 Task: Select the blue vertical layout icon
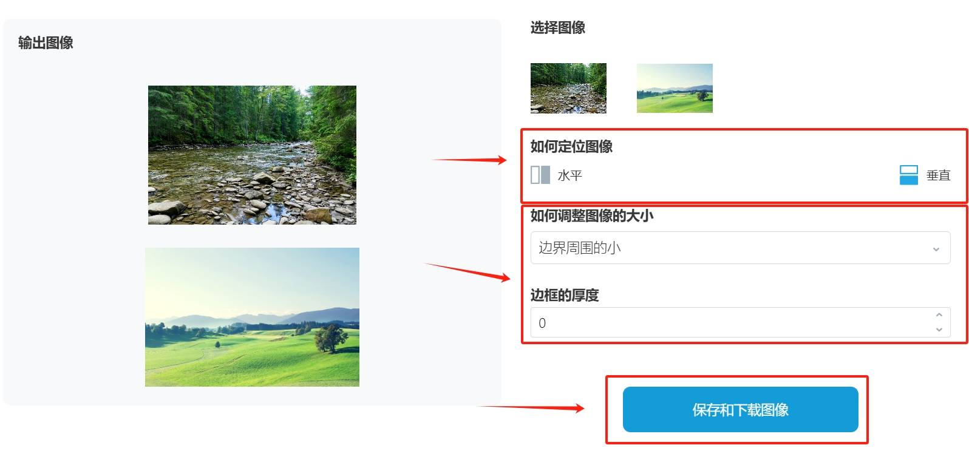click(x=908, y=175)
